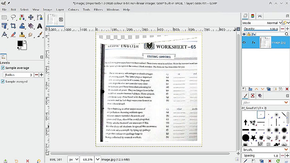
Task: Select the Text tool
Action: (39, 26)
